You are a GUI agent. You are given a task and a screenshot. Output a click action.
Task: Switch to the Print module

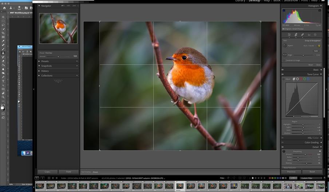click(305, 1)
